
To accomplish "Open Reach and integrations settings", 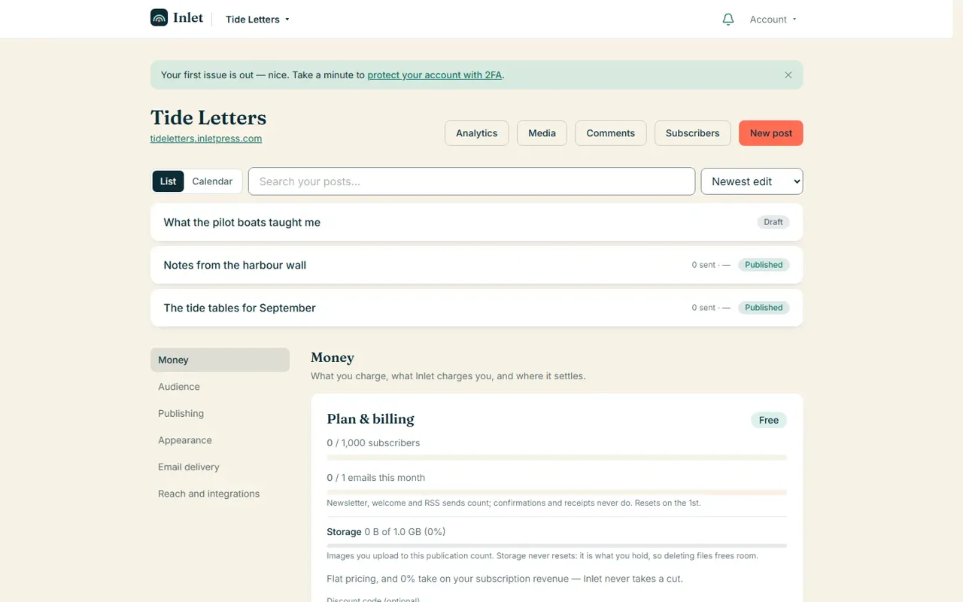I will click(220, 494).
